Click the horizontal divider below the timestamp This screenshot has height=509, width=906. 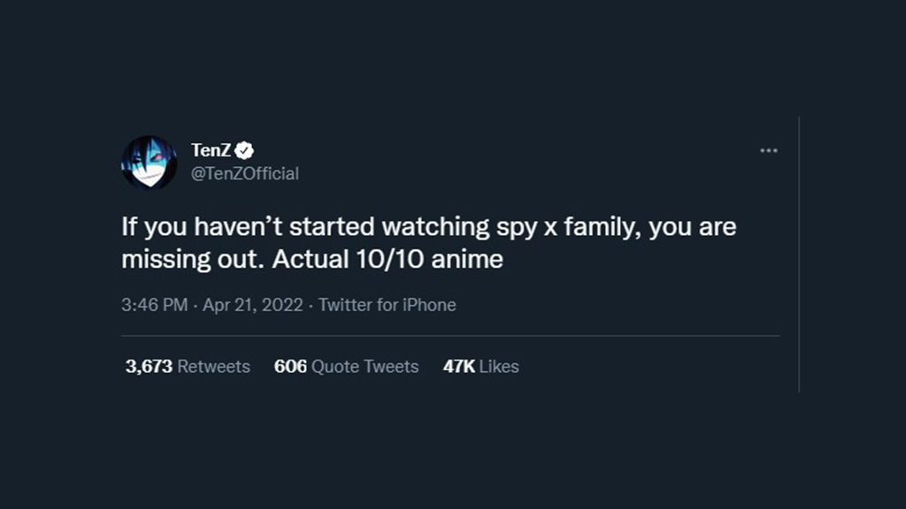coord(449,336)
